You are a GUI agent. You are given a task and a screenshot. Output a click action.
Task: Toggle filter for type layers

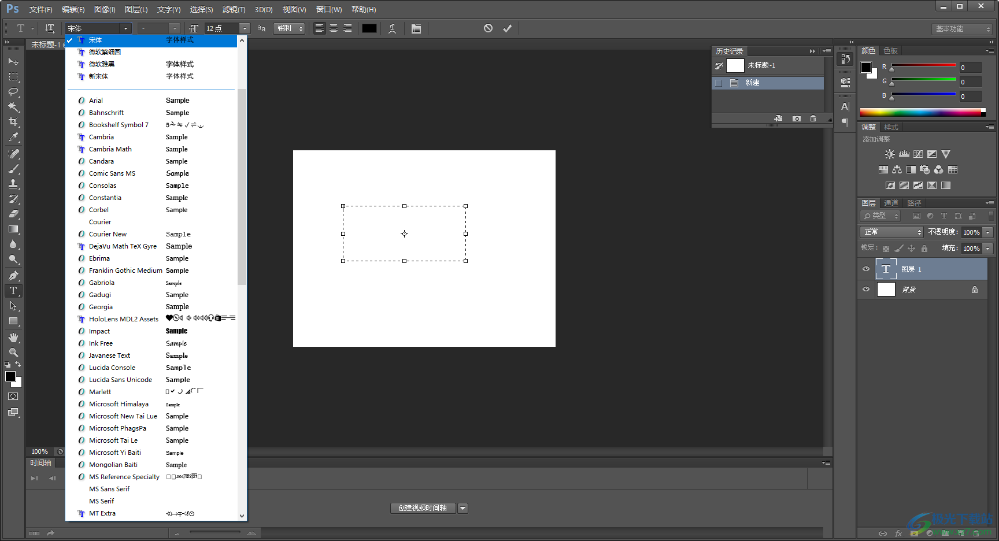[944, 216]
